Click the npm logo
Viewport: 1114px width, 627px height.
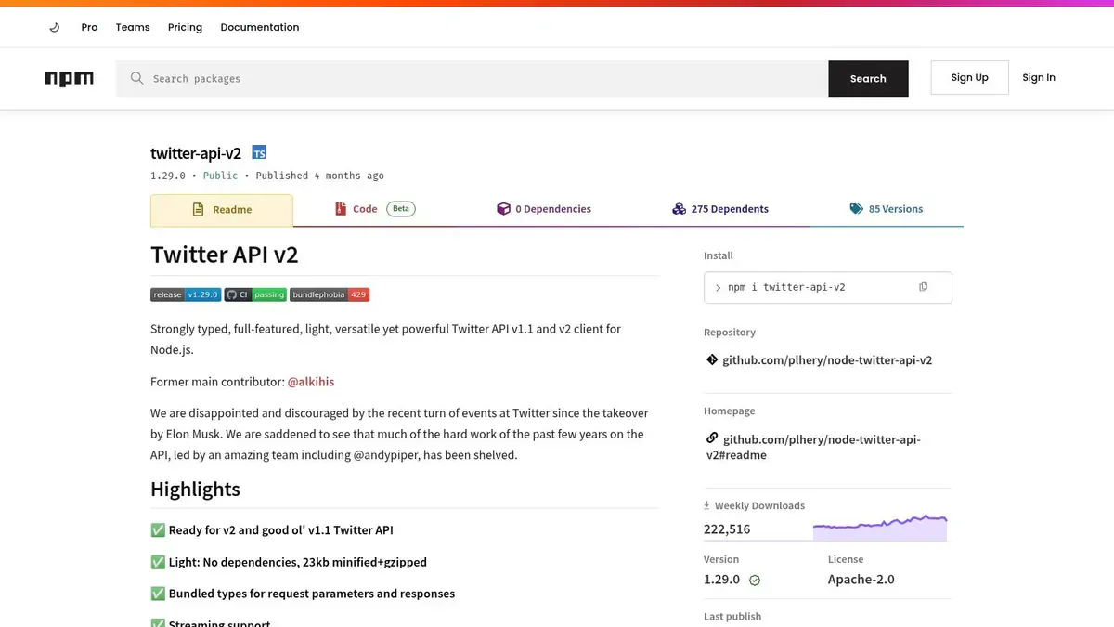(x=69, y=79)
